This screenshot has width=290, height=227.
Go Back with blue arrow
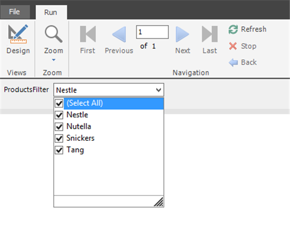point(243,63)
